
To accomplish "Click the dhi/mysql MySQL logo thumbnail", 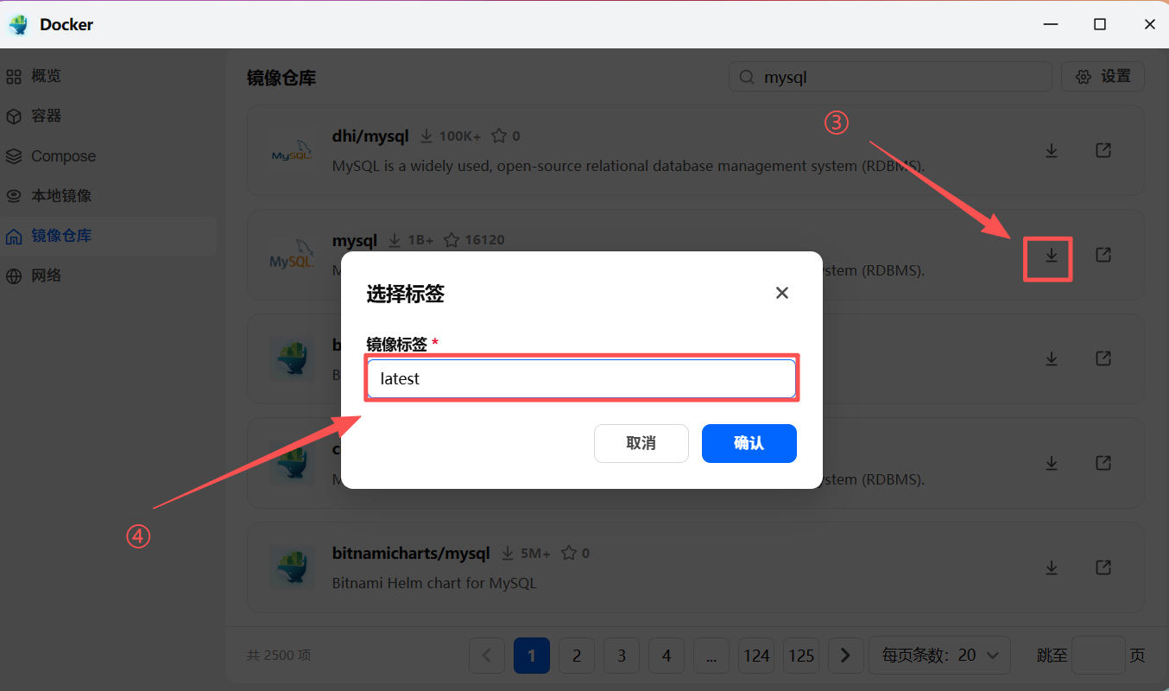I will point(291,150).
